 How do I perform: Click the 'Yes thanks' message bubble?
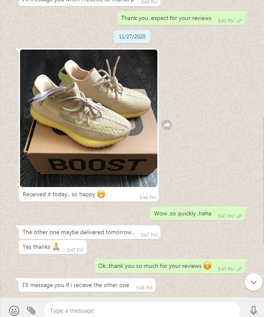click(52, 247)
